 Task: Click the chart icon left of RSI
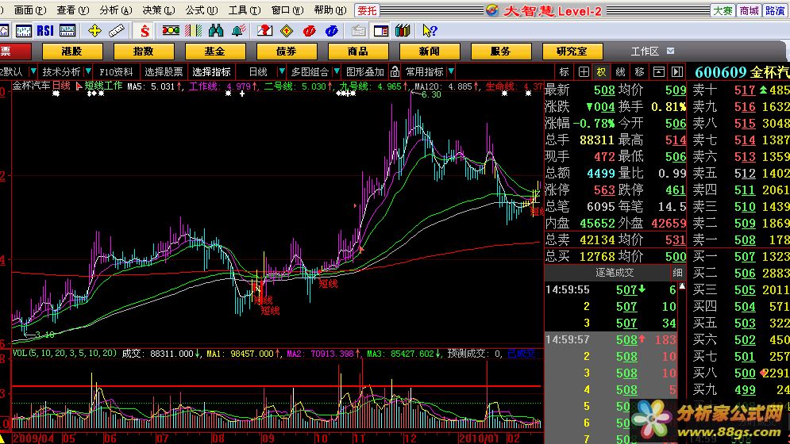click(x=23, y=31)
